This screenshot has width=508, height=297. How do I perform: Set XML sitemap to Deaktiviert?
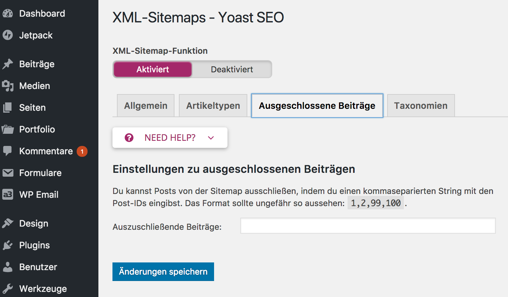tap(232, 69)
